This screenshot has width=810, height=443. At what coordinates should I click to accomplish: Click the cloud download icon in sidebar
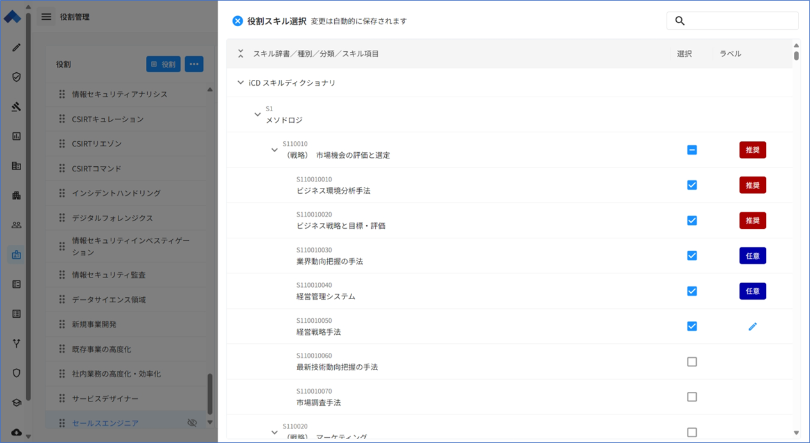tap(17, 432)
